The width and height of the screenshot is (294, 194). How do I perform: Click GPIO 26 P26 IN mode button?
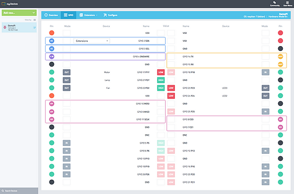pyautogui.click(x=67, y=174)
